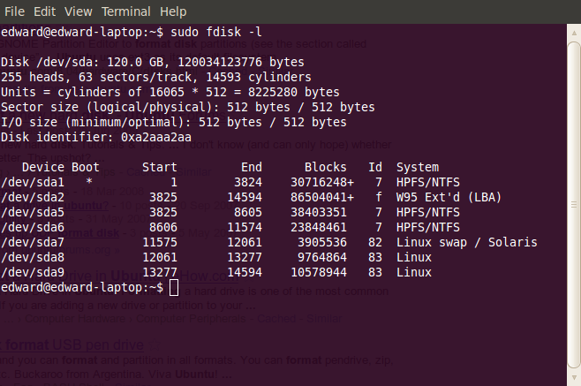Click the blocks value 30716248+
Screen dimensions: 581x386
click(322, 183)
